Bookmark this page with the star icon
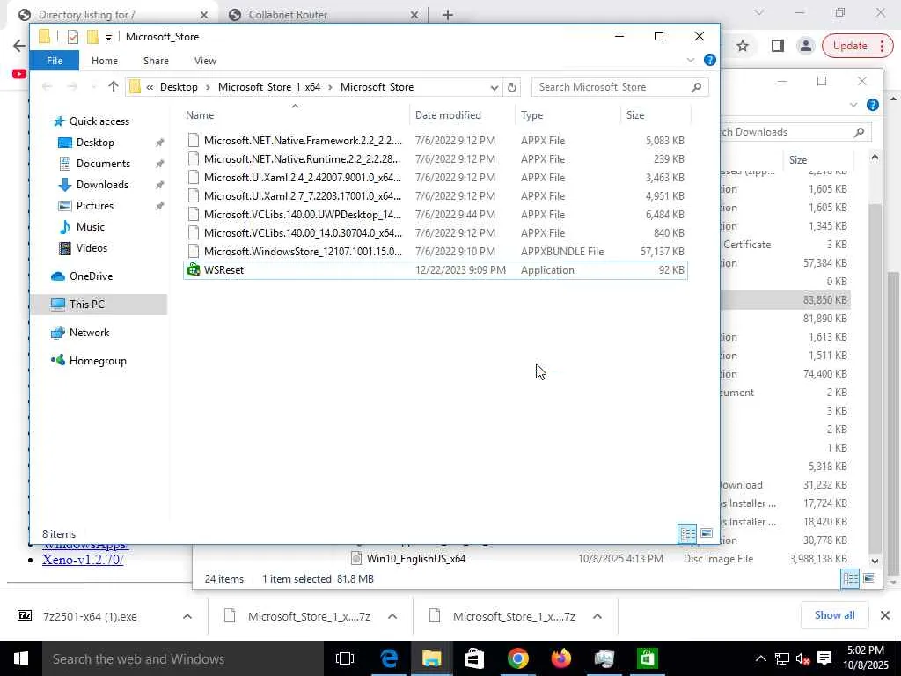The height and width of the screenshot is (676, 901). (x=743, y=46)
